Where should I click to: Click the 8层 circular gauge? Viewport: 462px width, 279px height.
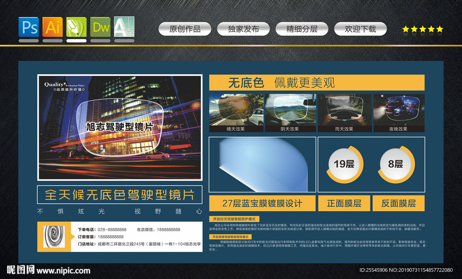396,164
